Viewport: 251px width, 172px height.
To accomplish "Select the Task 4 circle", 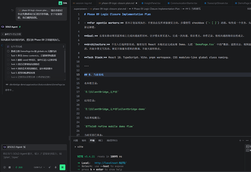I will 8,68.
